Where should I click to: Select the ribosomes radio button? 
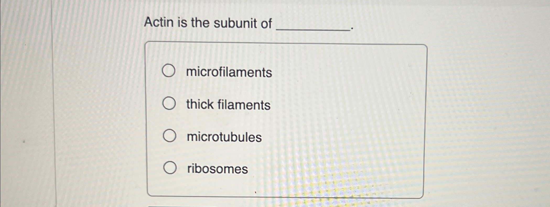[x=170, y=167]
